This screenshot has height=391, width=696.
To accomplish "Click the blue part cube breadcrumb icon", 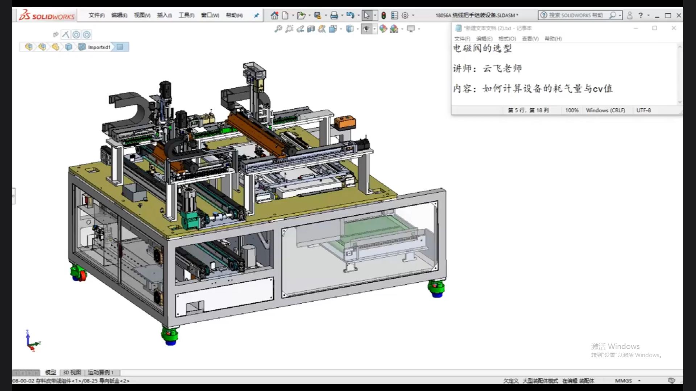I will [69, 47].
